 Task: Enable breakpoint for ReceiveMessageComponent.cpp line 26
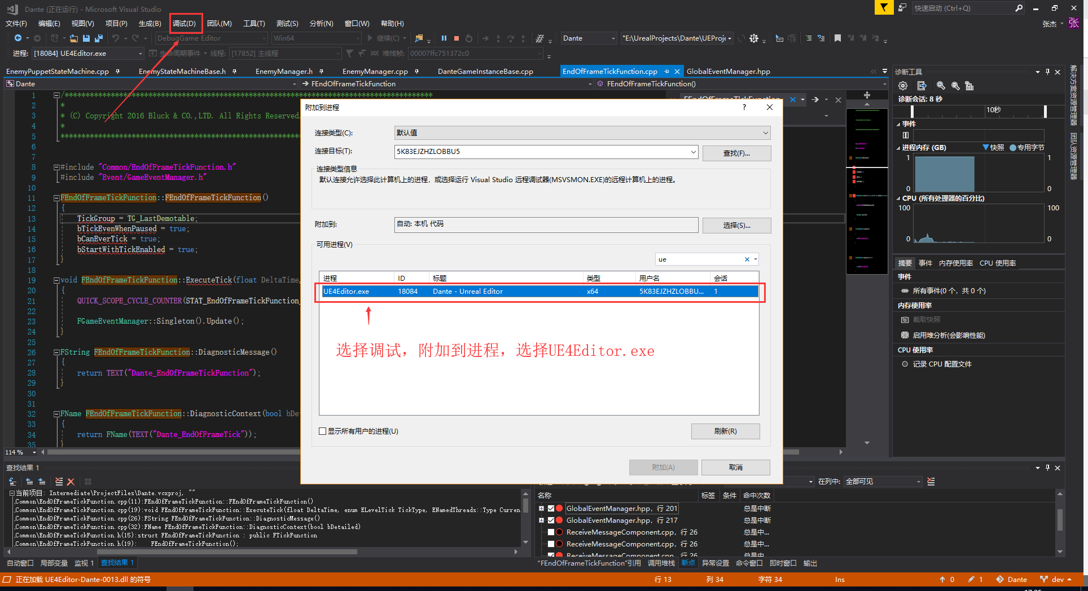point(551,532)
